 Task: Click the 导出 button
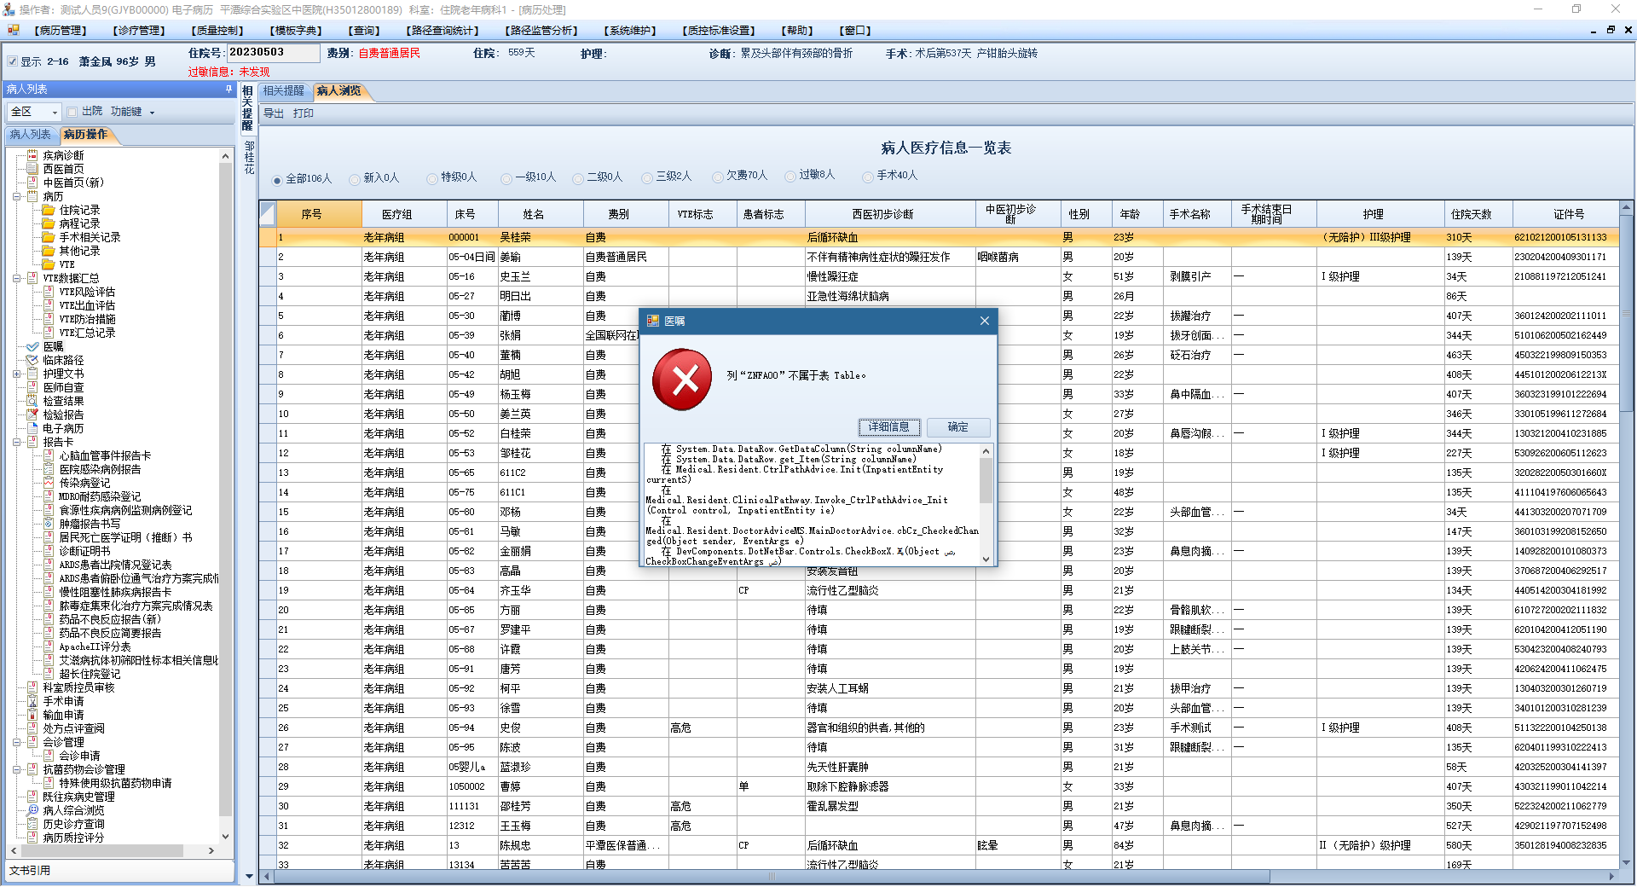(274, 113)
